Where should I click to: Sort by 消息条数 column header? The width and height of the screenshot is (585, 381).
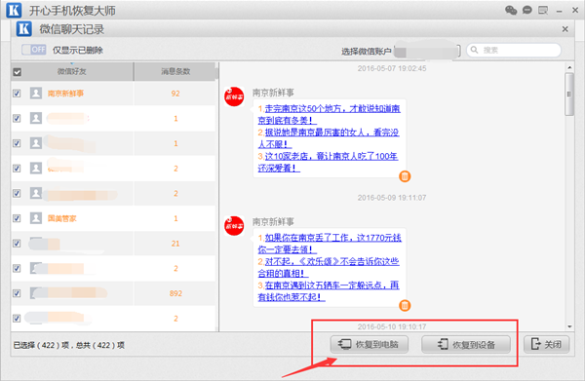click(175, 71)
